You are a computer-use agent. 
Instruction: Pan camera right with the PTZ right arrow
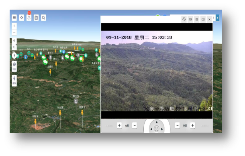[x=162, y=129]
